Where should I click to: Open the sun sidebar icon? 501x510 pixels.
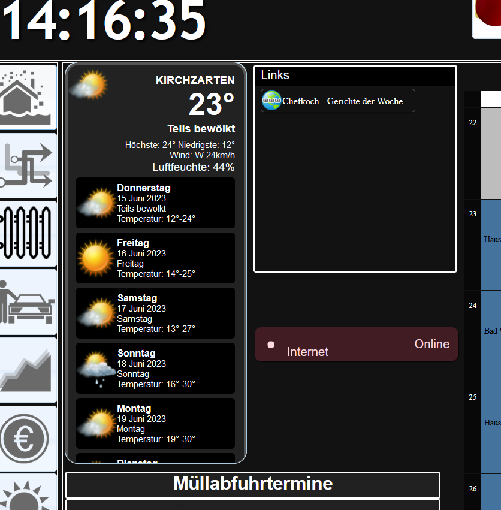tap(28, 492)
